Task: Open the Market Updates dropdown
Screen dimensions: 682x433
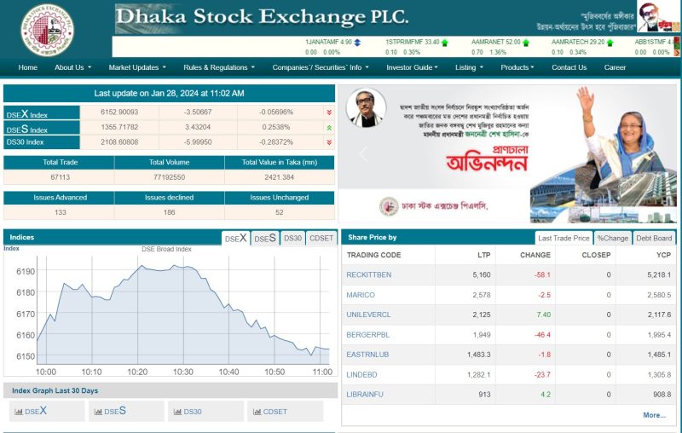Action: click(x=136, y=67)
